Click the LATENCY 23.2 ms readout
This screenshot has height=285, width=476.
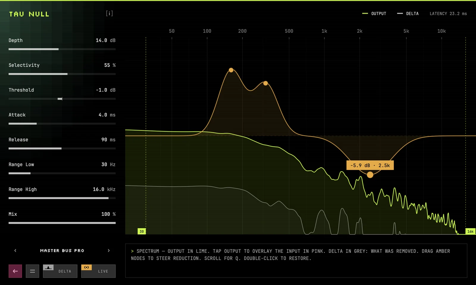tap(448, 14)
